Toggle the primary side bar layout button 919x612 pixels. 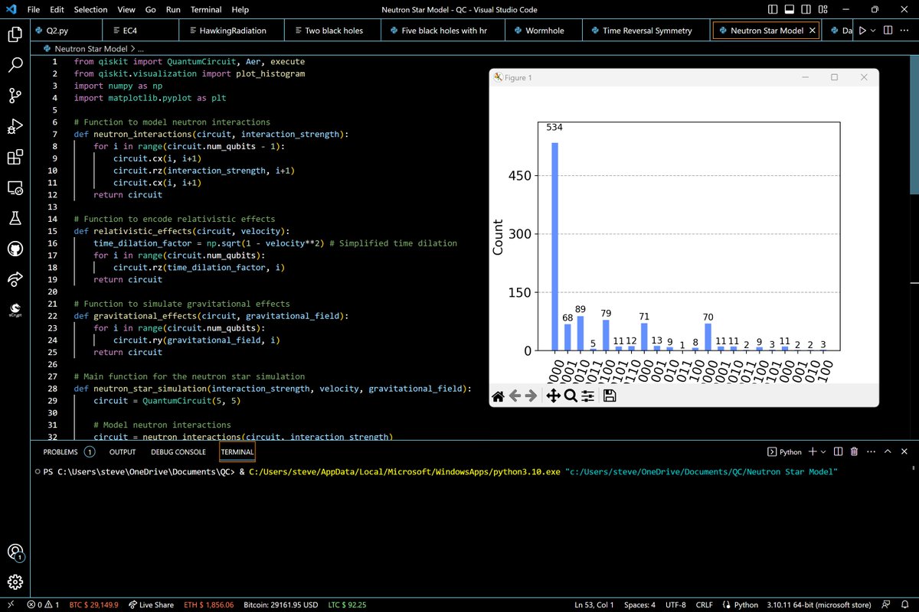[x=773, y=10]
